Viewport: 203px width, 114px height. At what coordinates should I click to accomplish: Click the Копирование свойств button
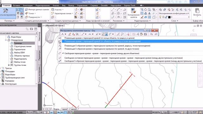point(134,13)
